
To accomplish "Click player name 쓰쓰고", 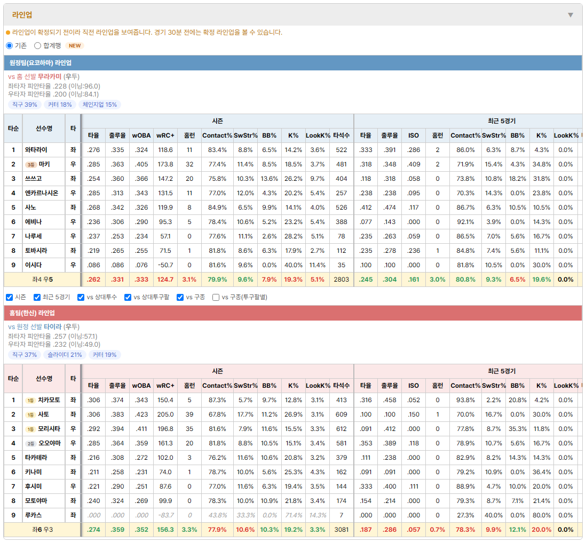I will pos(34,179).
